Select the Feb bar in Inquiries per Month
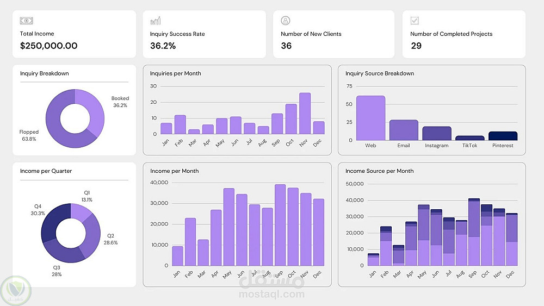The height and width of the screenshot is (306, 544). 180,124
